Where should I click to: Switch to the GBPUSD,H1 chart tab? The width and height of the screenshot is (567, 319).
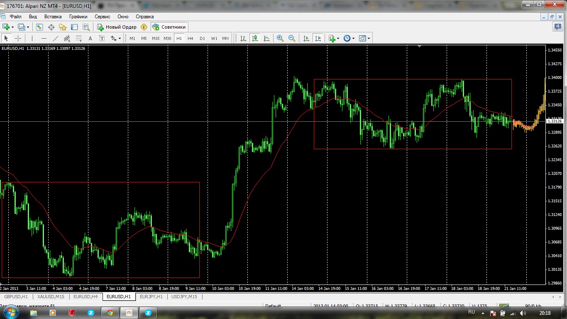click(16, 297)
